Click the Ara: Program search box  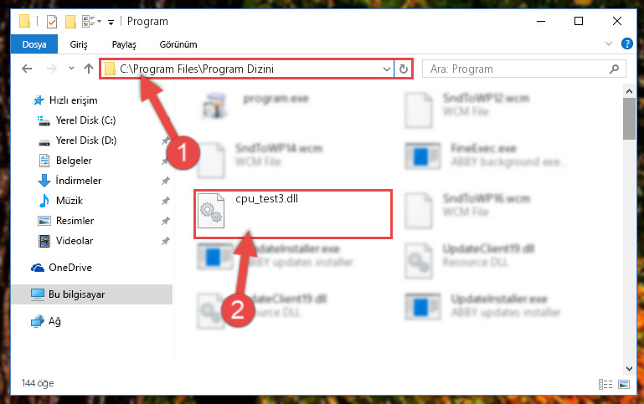[518, 69]
